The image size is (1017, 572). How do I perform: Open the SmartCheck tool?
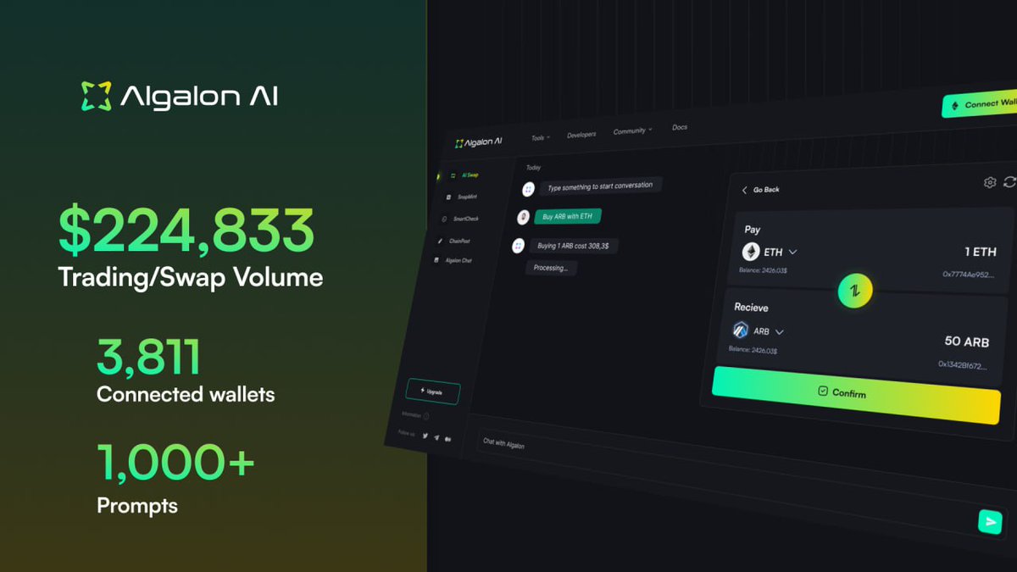pos(464,219)
